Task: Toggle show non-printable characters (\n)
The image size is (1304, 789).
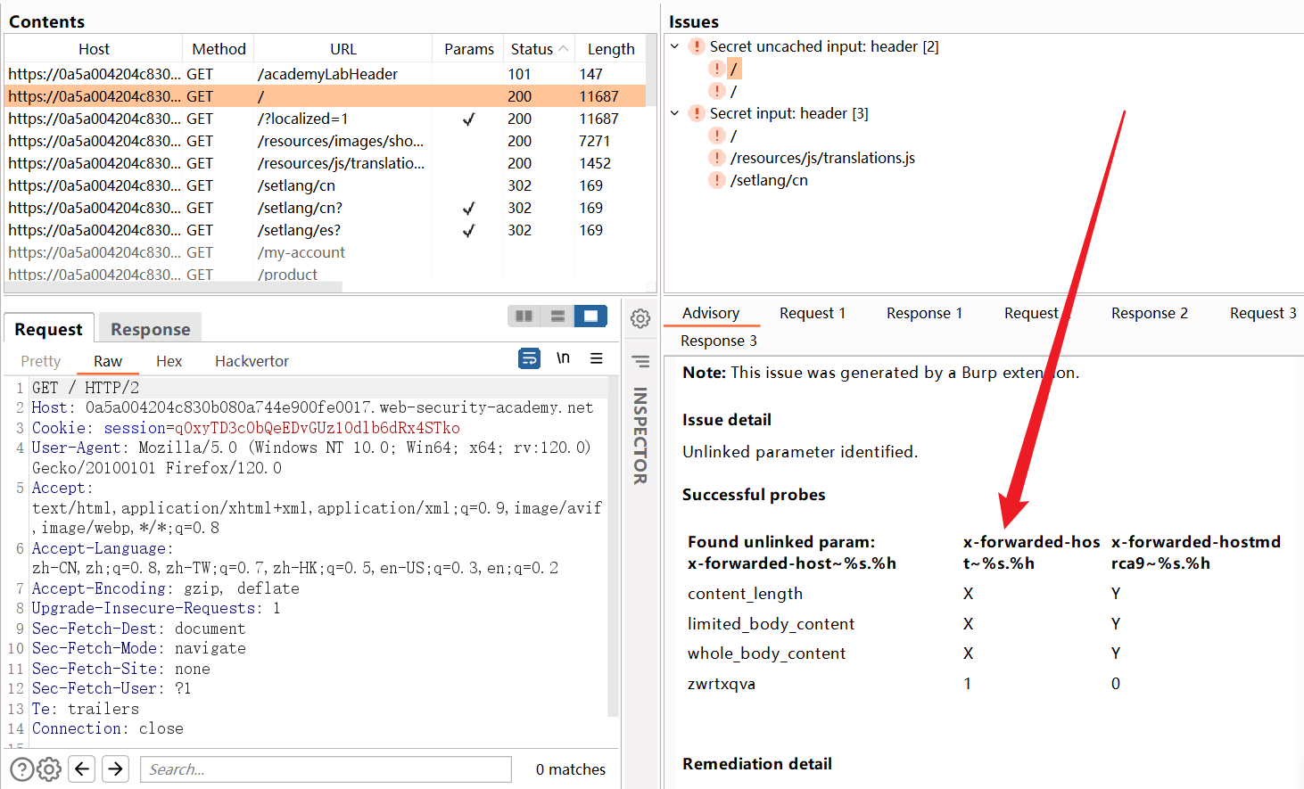Action: click(x=563, y=358)
